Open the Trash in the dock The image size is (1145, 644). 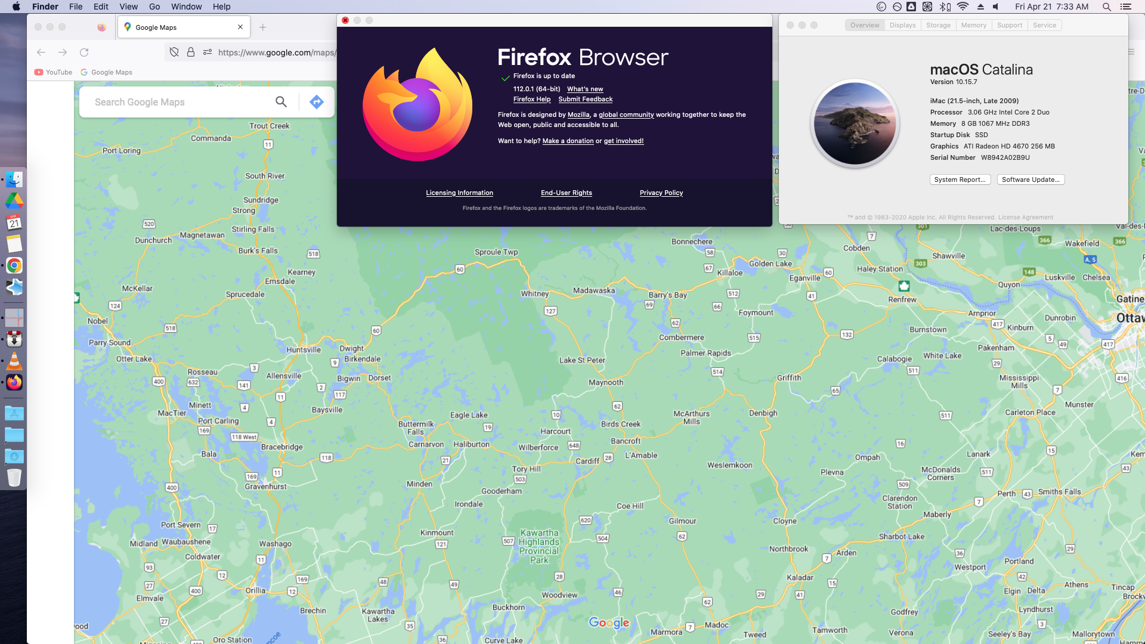[x=14, y=477]
